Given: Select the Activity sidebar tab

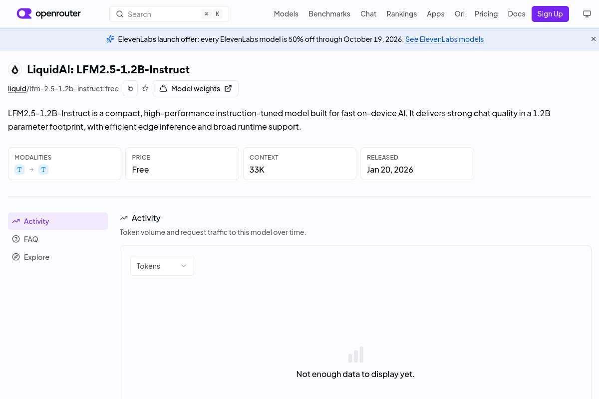Looking at the screenshot, I should click(58, 221).
